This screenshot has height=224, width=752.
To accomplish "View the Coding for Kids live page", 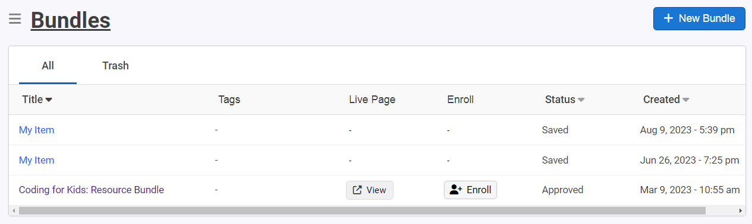I will pyautogui.click(x=370, y=190).
